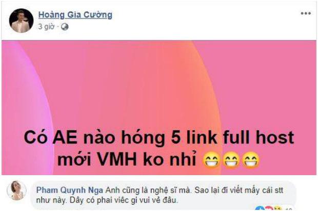Image resolution: width=318 pixels, height=211 pixels.
Task: Click the middle grinning emoji in status
Action: click(231, 160)
